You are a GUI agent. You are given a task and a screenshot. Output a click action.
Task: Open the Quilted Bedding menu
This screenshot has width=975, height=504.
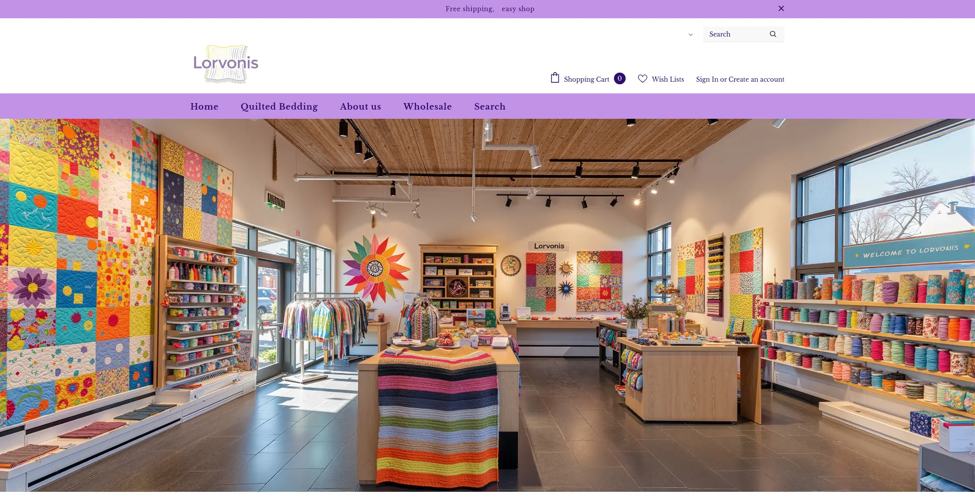pyautogui.click(x=279, y=107)
